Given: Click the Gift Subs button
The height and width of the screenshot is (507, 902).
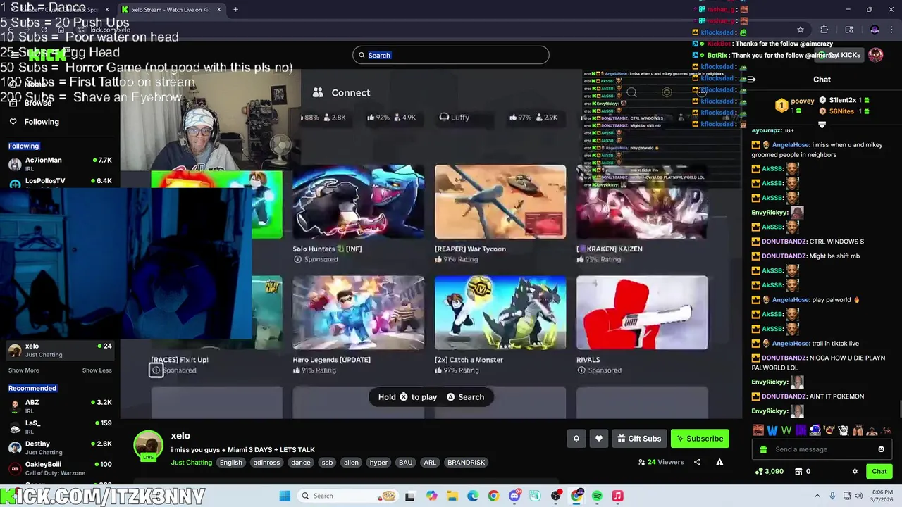Looking at the screenshot, I should 639,439.
